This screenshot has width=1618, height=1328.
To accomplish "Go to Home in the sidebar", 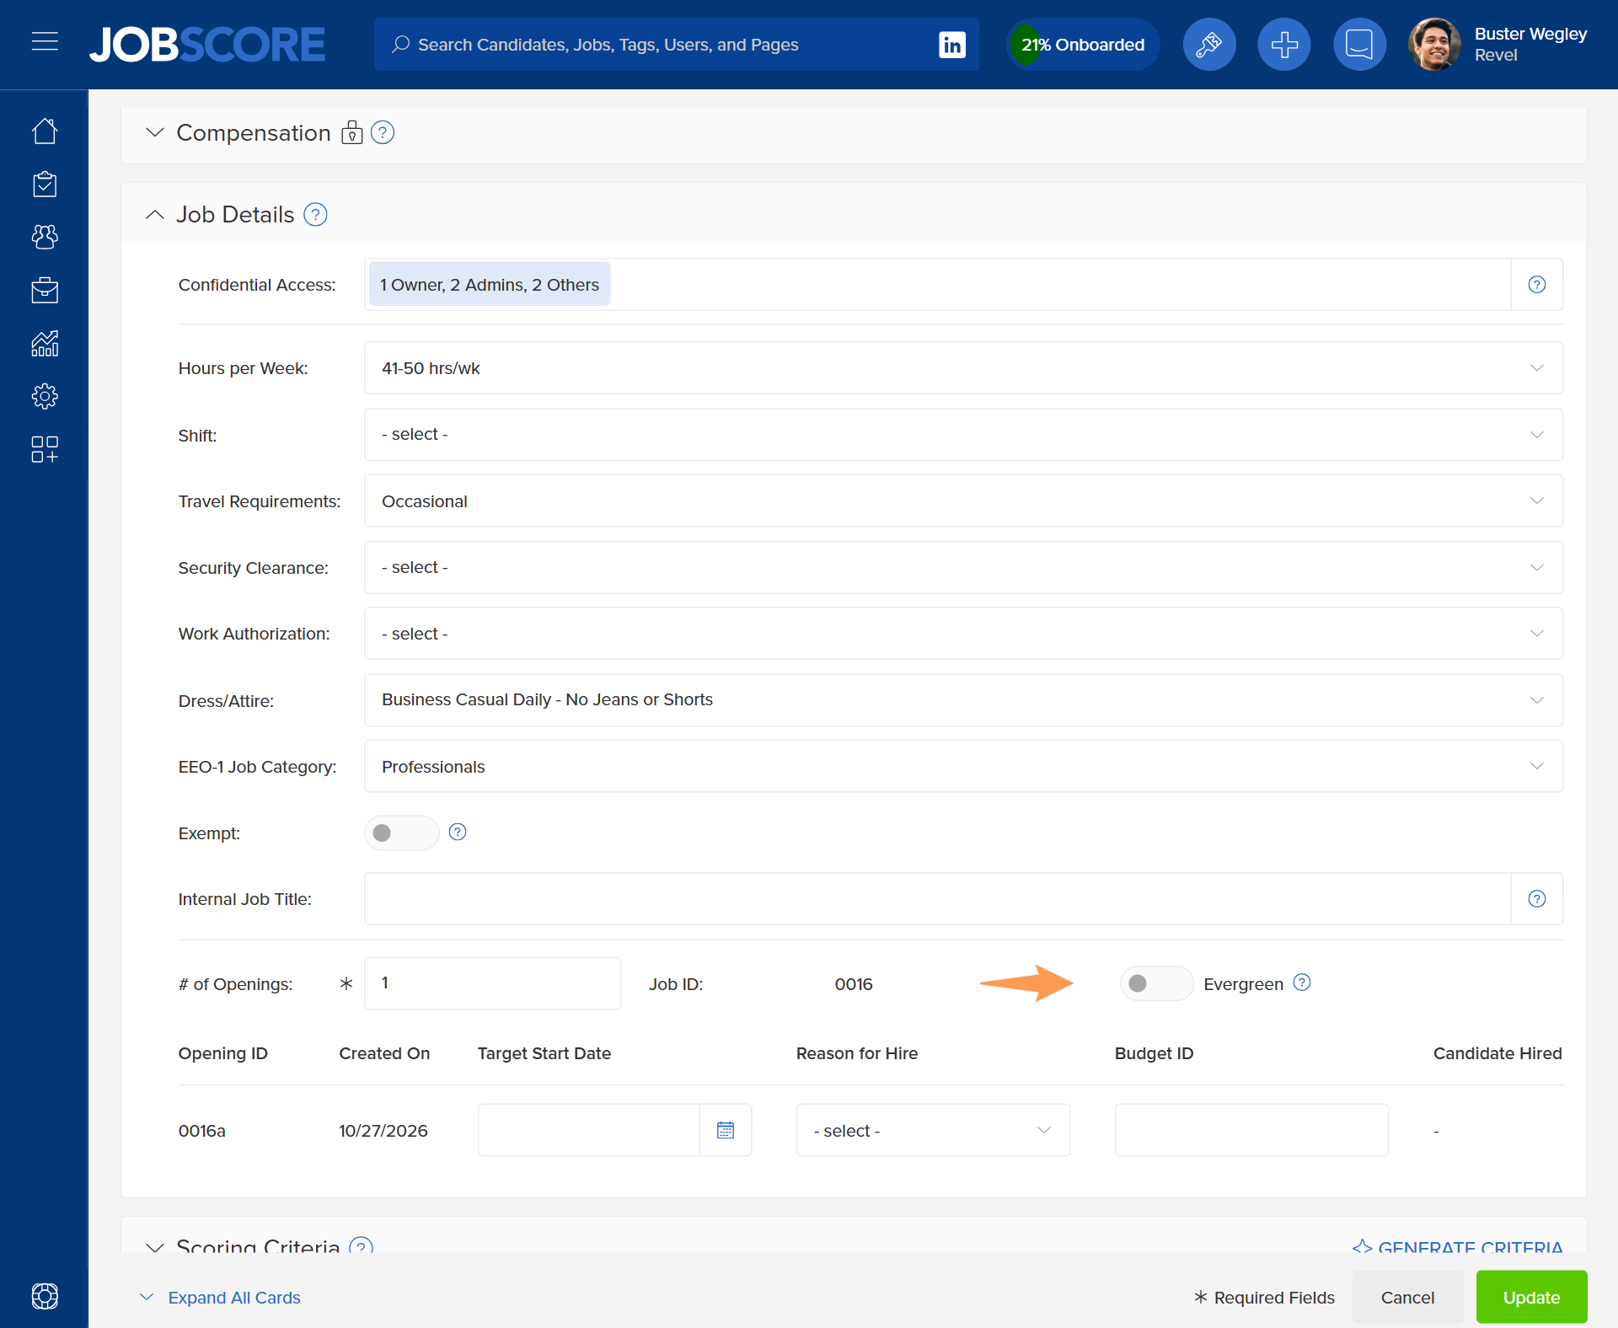I will click(x=45, y=131).
